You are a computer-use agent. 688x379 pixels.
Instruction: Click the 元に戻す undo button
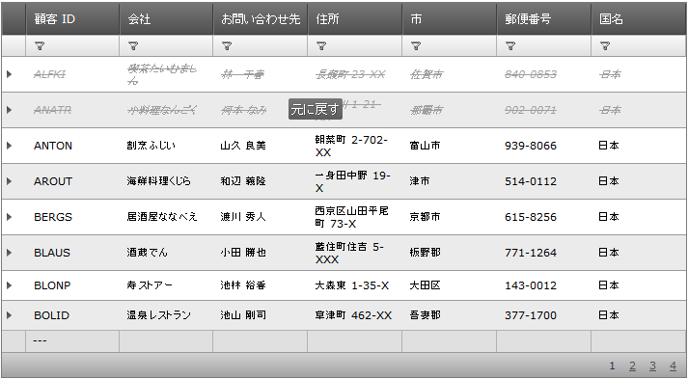coord(316,109)
